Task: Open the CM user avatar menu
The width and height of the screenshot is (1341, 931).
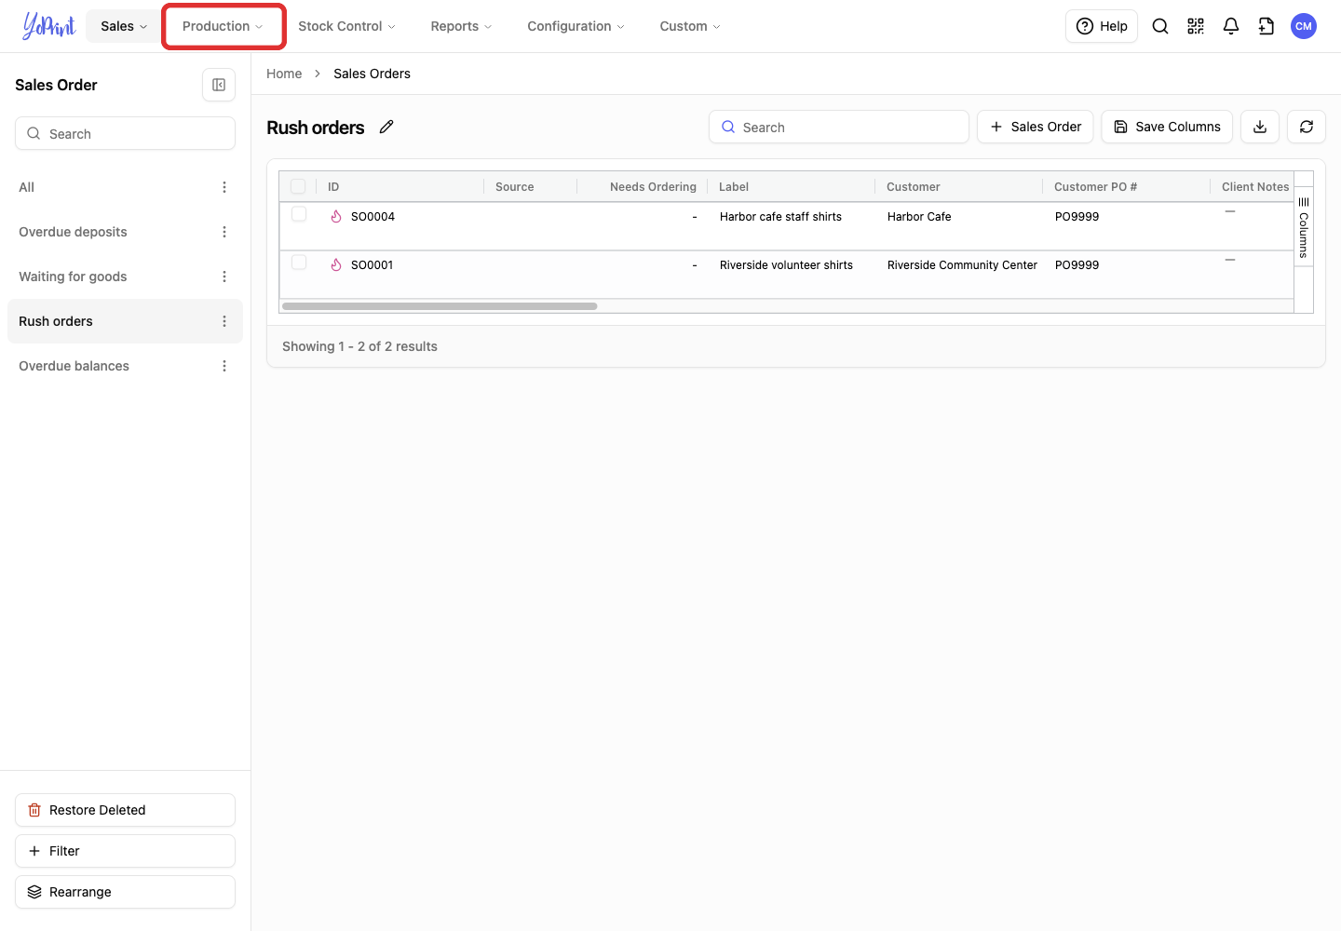Action: tap(1304, 26)
